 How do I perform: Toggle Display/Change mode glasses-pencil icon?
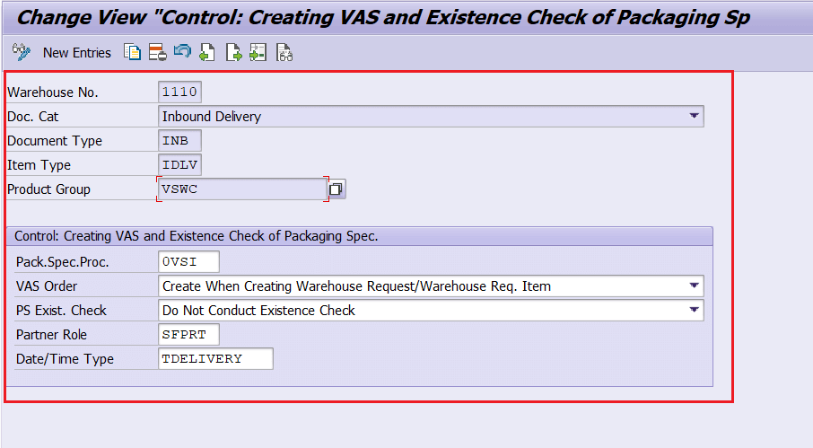click(22, 52)
